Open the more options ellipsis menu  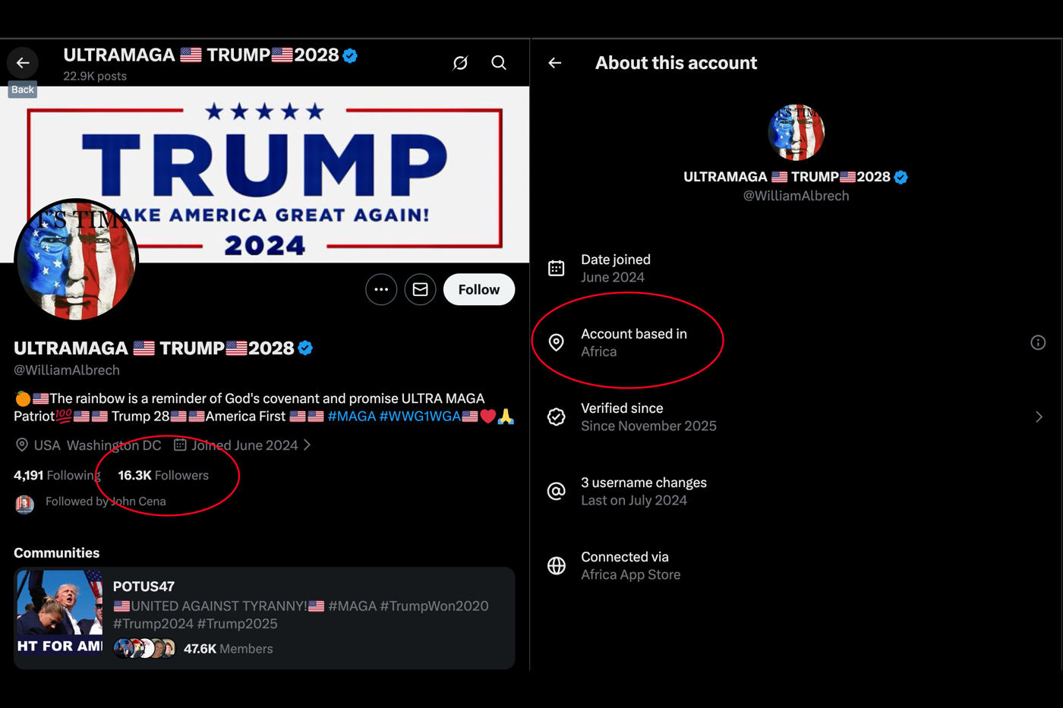point(381,289)
